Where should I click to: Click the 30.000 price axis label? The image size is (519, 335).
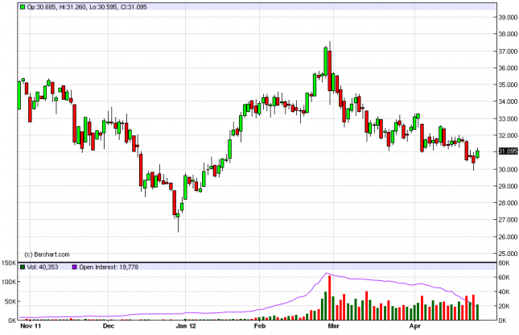(x=508, y=169)
